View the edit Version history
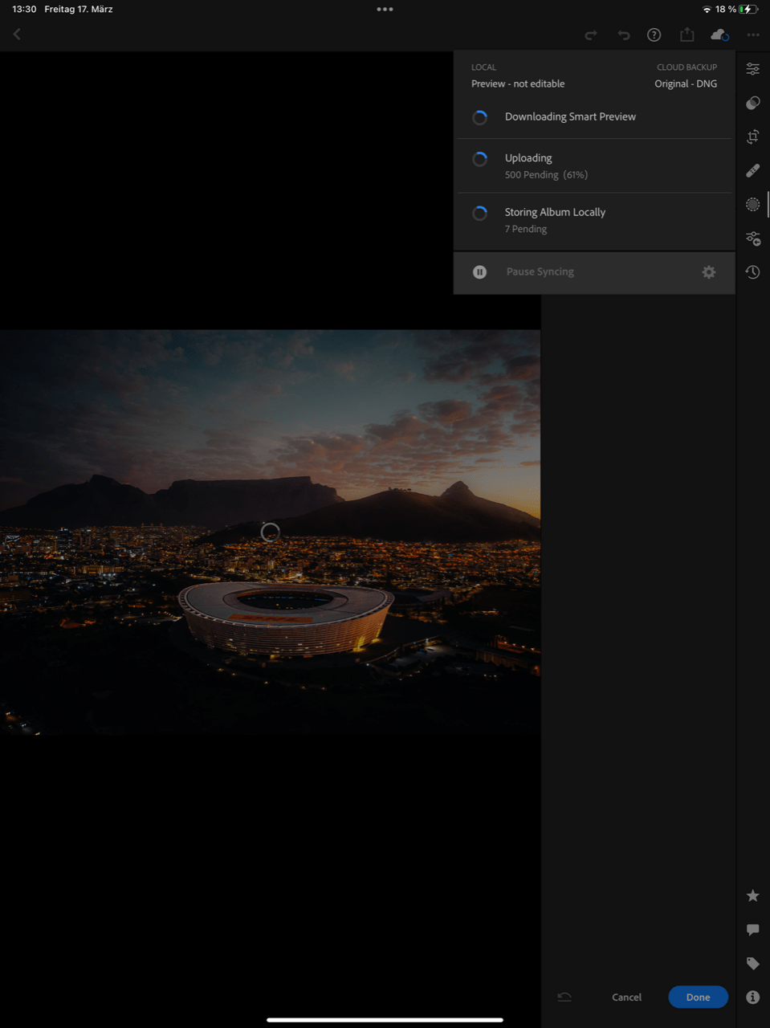 [752, 271]
